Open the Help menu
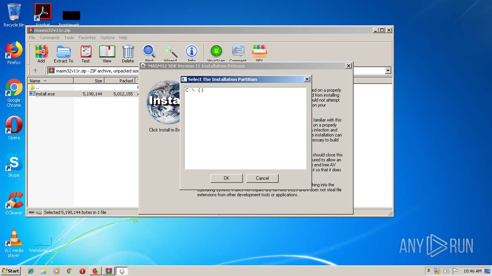The width and height of the screenshot is (492, 276). [x=123, y=38]
